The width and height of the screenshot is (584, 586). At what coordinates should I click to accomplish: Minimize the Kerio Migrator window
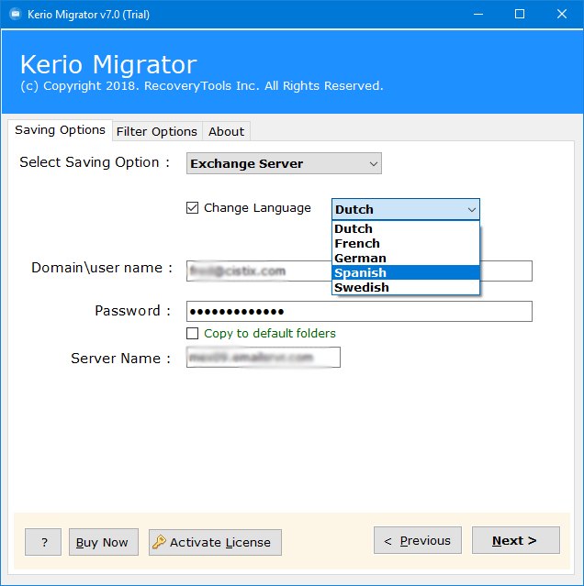[x=478, y=14]
